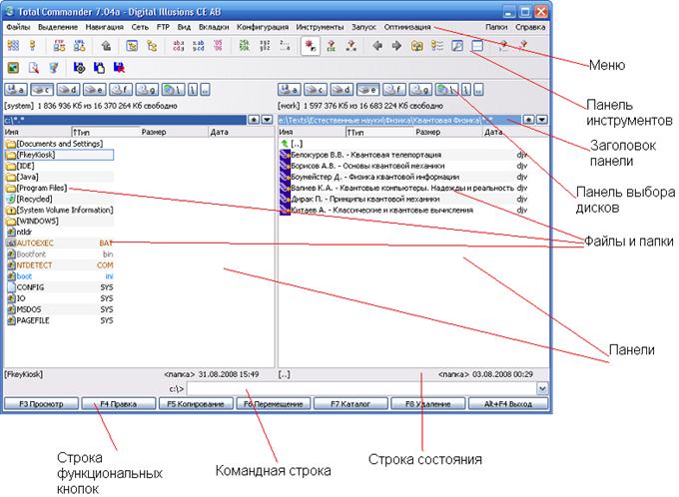Click the Forward arrow toolbar icon
Viewport: 679px width, 497px height.
click(x=396, y=46)
